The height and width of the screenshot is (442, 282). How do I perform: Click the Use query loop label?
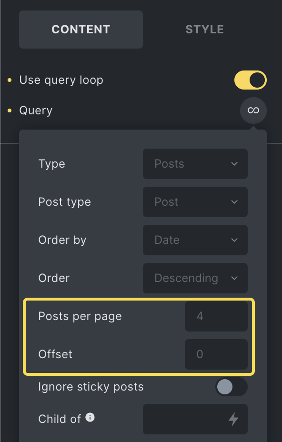click(x=61, y=80)
